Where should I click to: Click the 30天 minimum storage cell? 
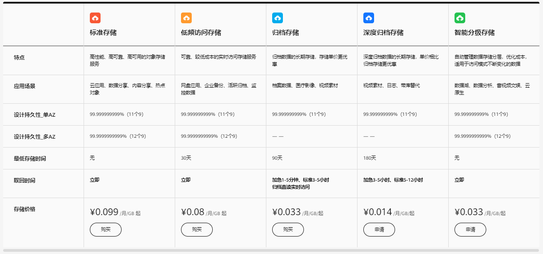tap(186, 158)
